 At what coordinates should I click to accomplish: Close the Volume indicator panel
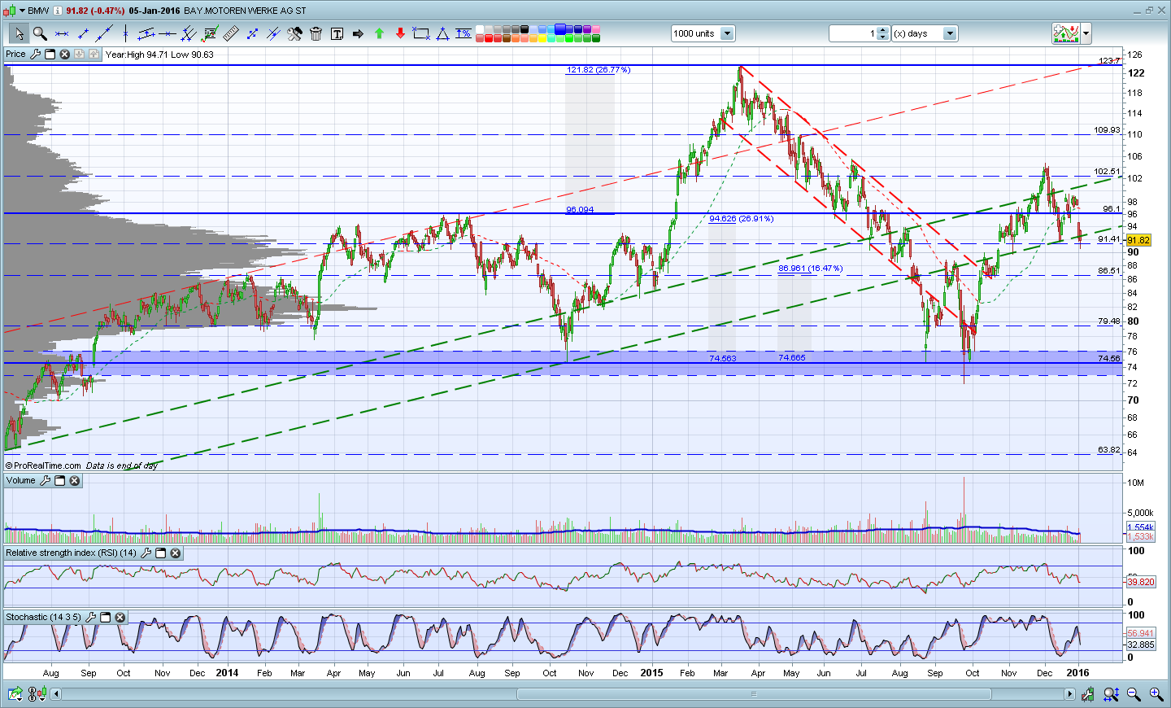74,481
